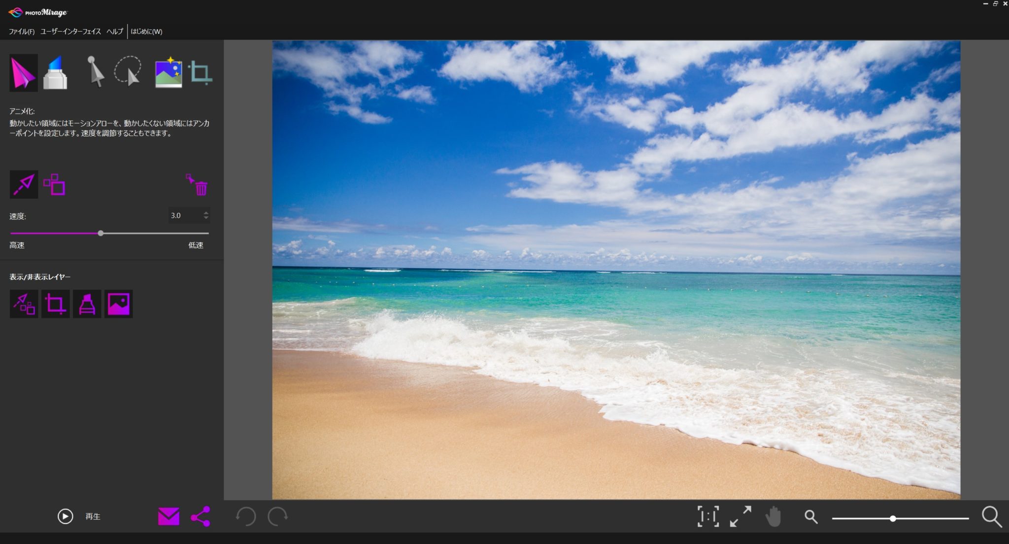Image resolution: width=1009 pixels, height=544 pixels.
Task: Open the ファイル(F) menu
Action: [22, 32]
